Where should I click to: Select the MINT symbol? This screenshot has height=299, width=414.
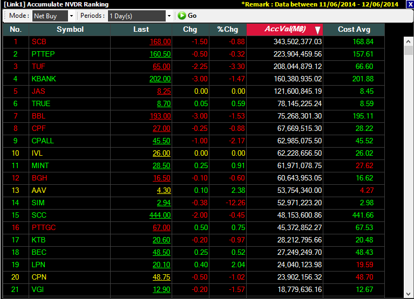(x=40, y=165)
